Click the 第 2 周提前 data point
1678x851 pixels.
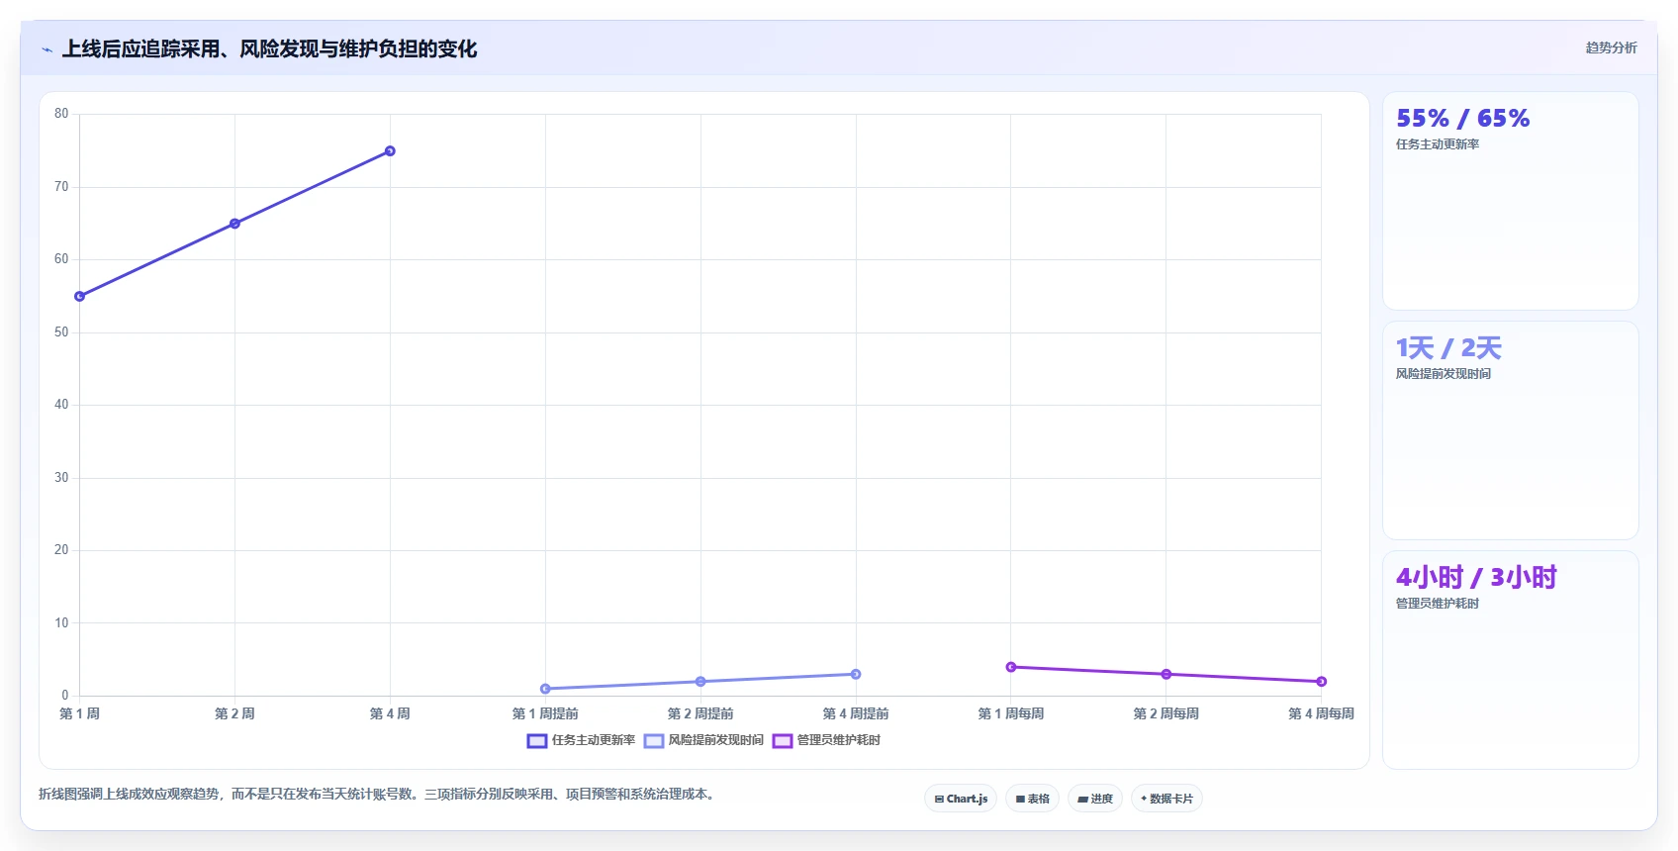pos(700,682)
